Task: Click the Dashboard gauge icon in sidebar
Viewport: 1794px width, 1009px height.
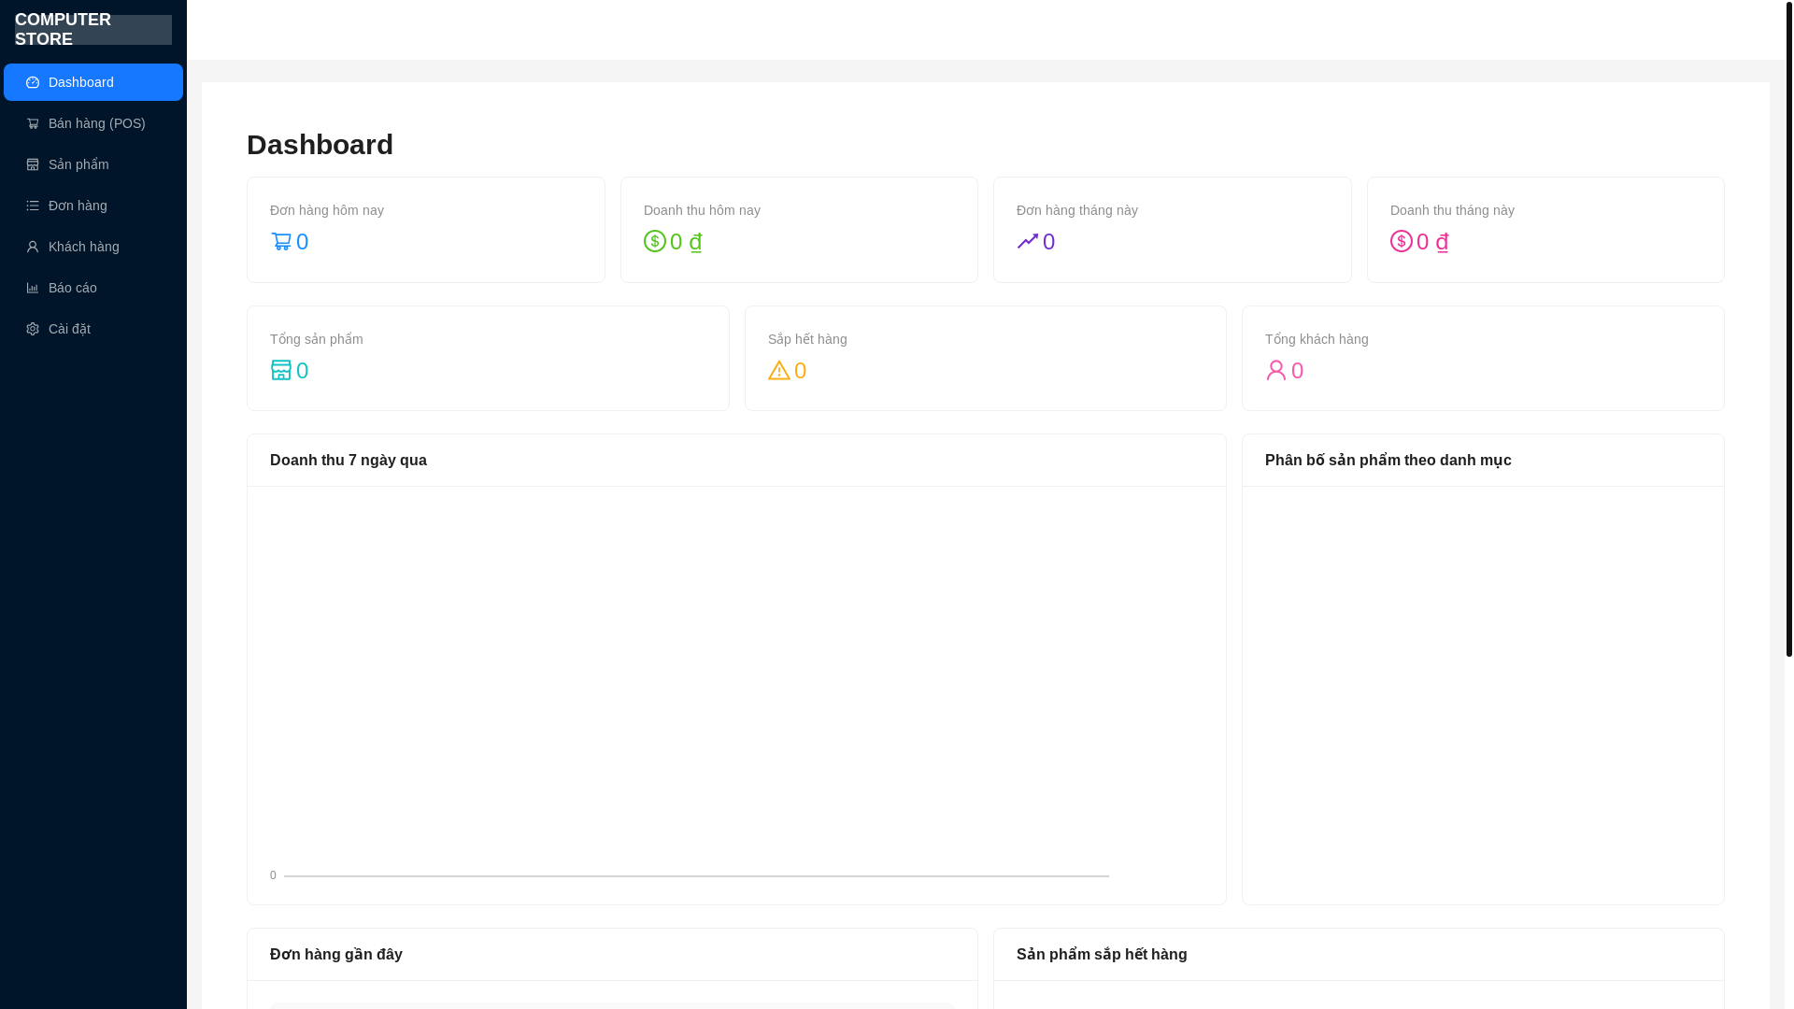Action: (x=33, y=82)
